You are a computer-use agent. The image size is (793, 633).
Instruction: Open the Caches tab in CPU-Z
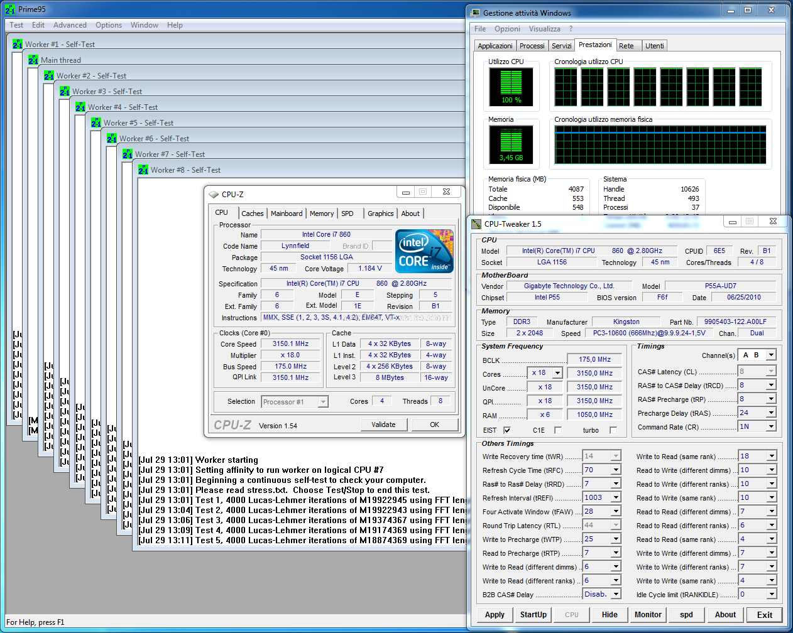click(x=253, y=214)
